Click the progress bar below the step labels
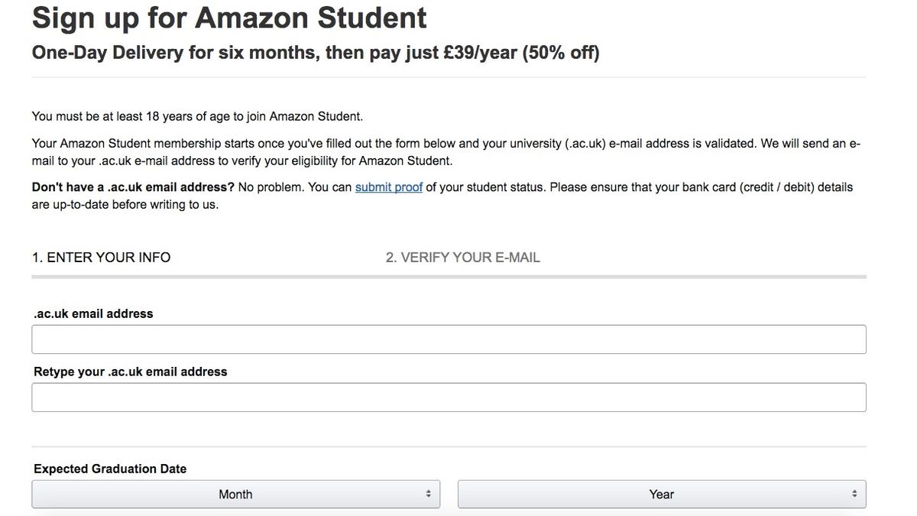 pos(449,276)
